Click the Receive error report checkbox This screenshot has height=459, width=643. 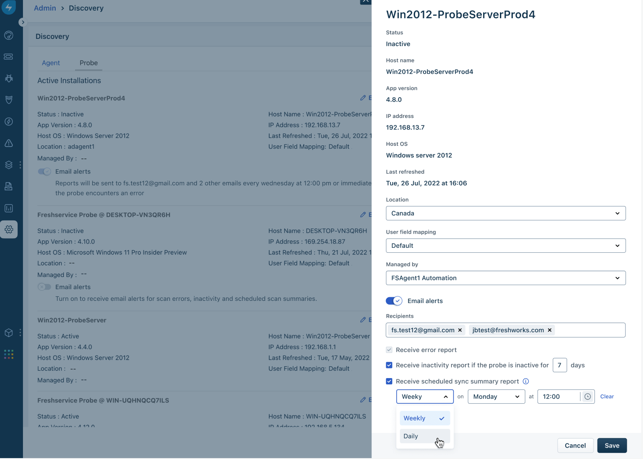pos(389,350)
